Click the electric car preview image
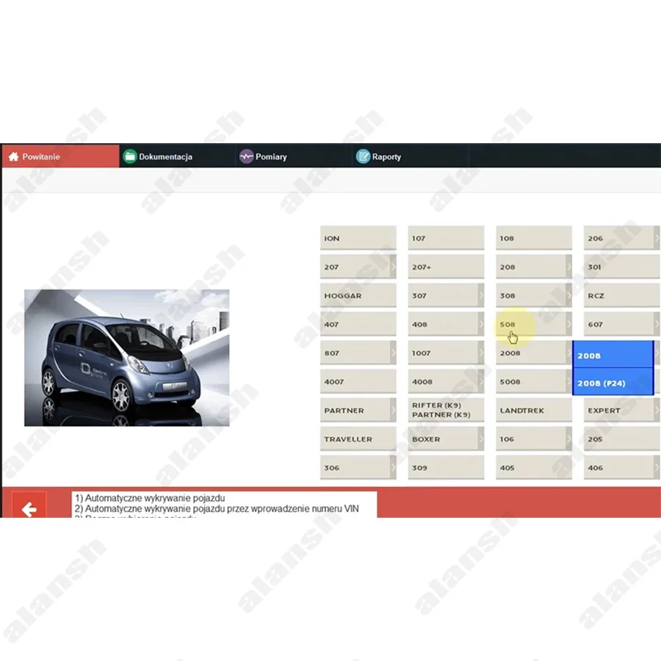Image resolution: width=661 pixels, height=661 pixels. [127, 358]
